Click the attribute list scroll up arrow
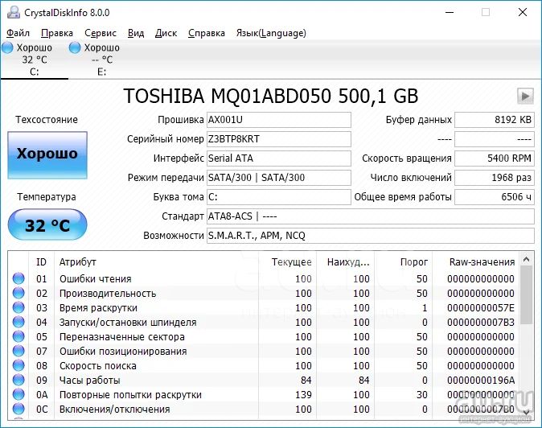Viewport: 542px width, 428px height. pos(527,259)
